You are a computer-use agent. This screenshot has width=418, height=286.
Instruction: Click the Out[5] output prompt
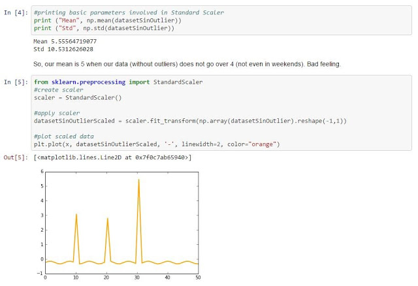[15, 158]
